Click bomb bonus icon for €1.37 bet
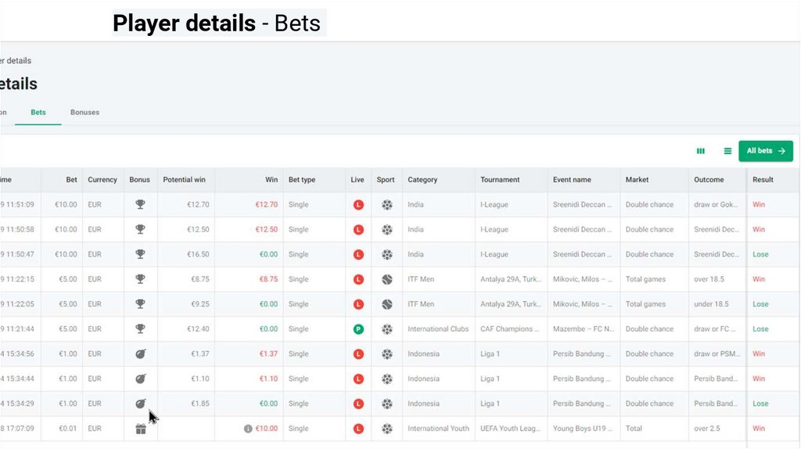801x449 pixels. coord(140,354)
